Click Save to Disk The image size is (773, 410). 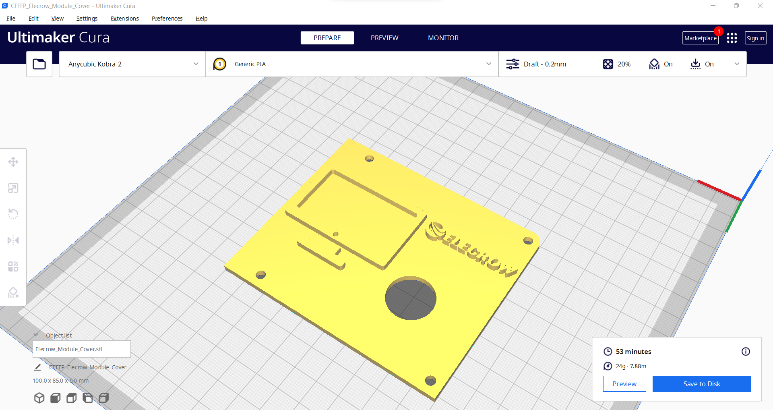[x=702, y=384]
